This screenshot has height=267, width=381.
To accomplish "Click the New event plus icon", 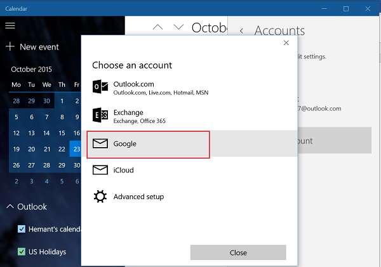I will coord(10,46).
